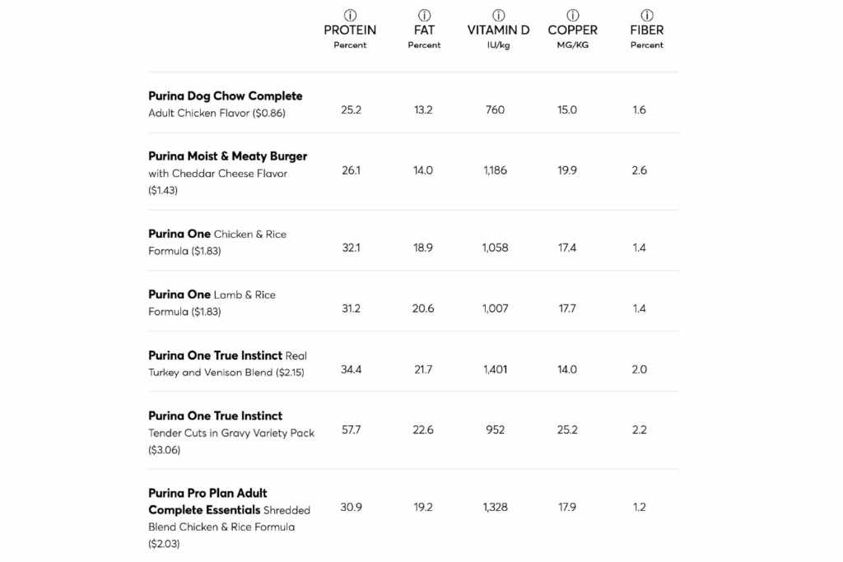Open Purina Dog Chow Complete product name
843x562 pixels.
click(226, 96)
